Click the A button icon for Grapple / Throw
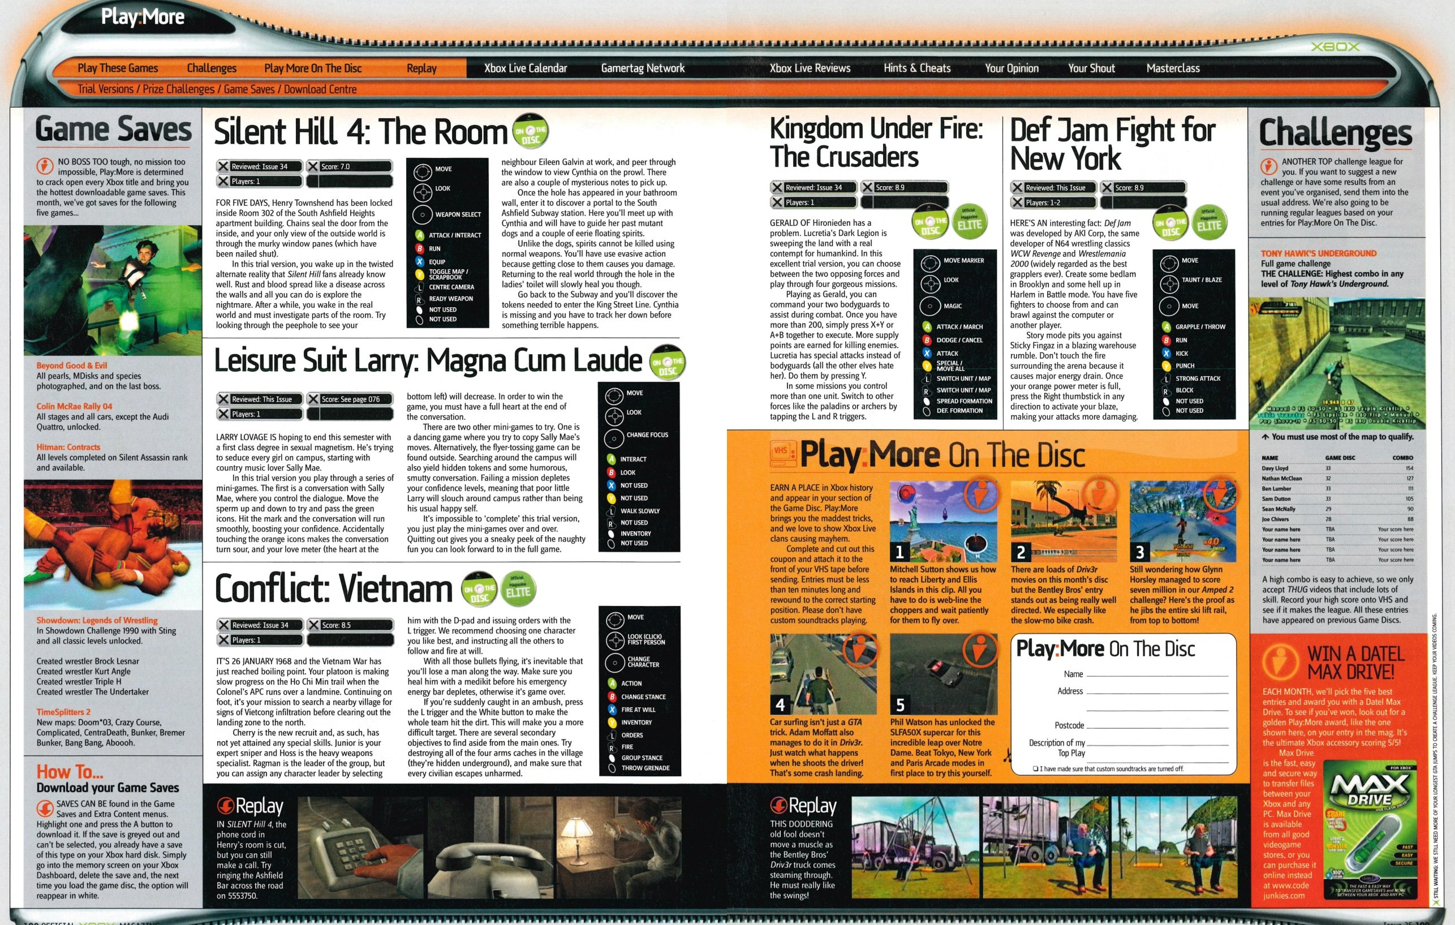The height and width of the screenshot is (925, 1455). tap(1166, 326)
